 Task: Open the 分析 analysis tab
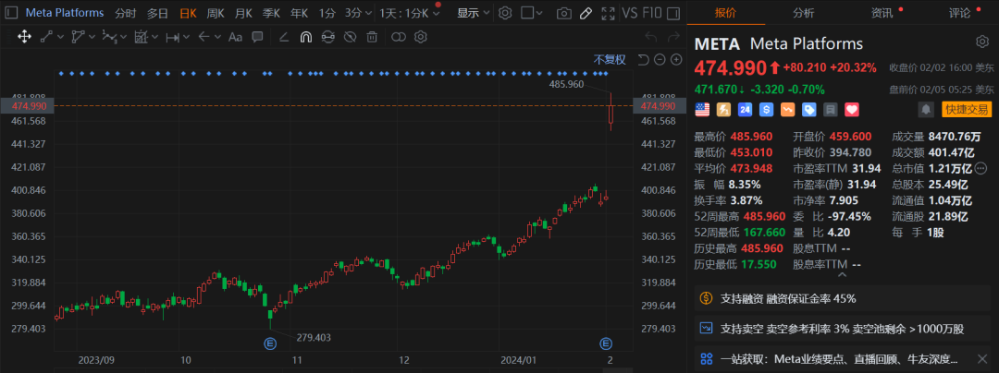click(804, 12)
